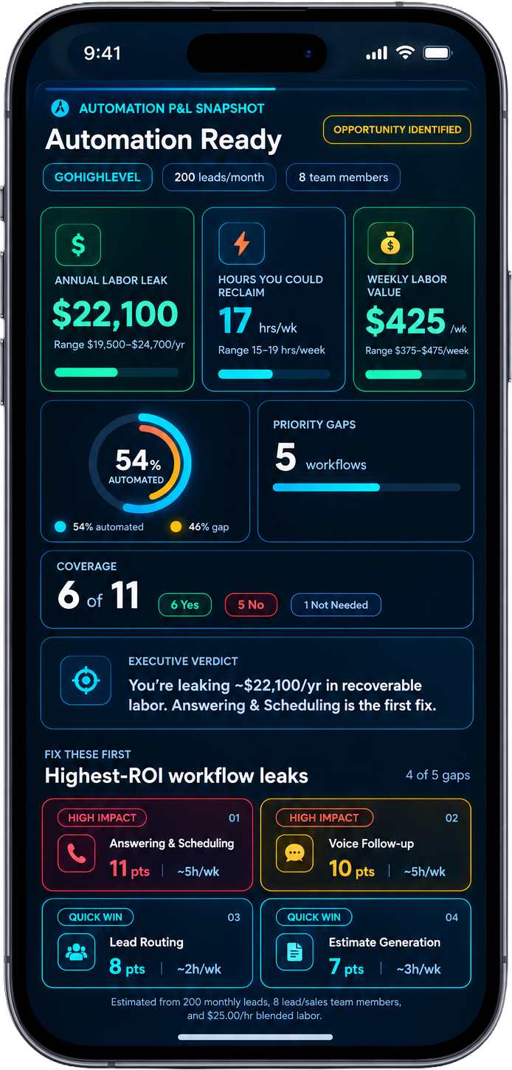Tap the dollar sign icon in Annual Labor Leak

pos(78,245)
